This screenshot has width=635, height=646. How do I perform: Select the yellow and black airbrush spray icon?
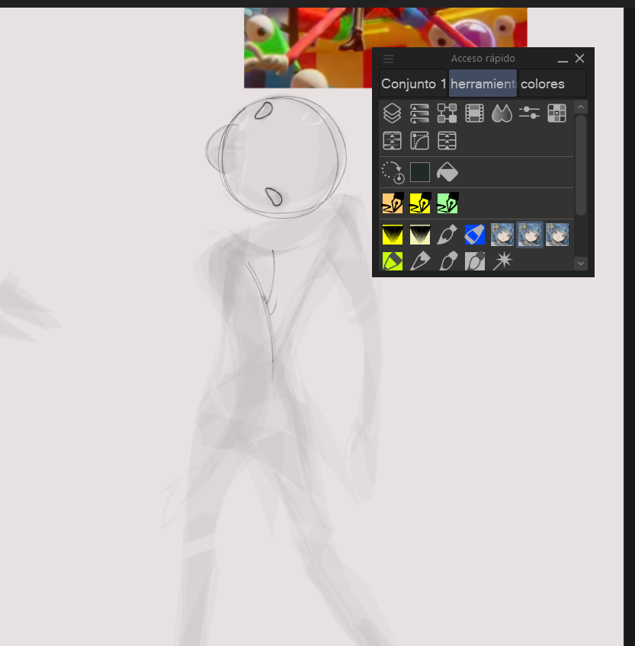point(393,235)
